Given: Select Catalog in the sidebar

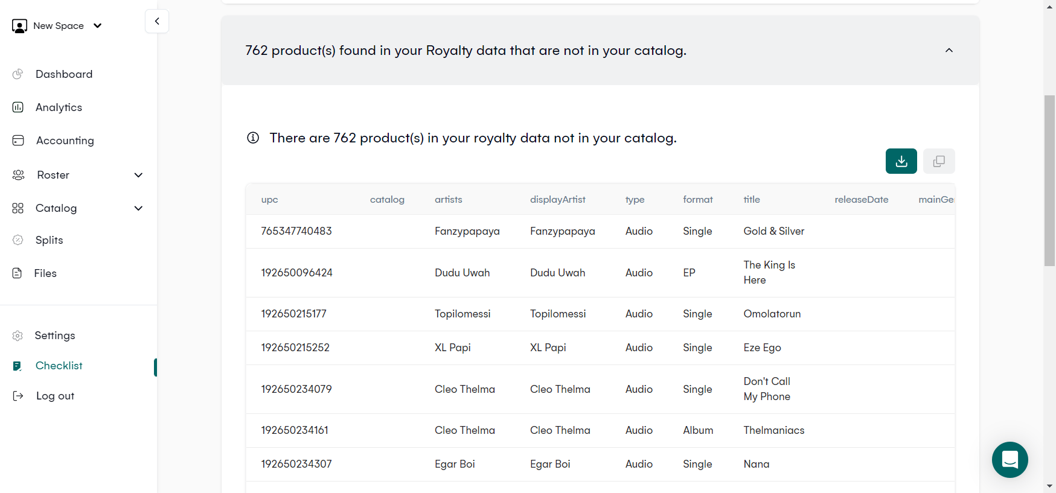Looking at the screenshot, I should [56, 208].
